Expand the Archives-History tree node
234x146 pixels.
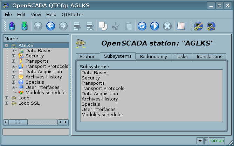(14, 77)
